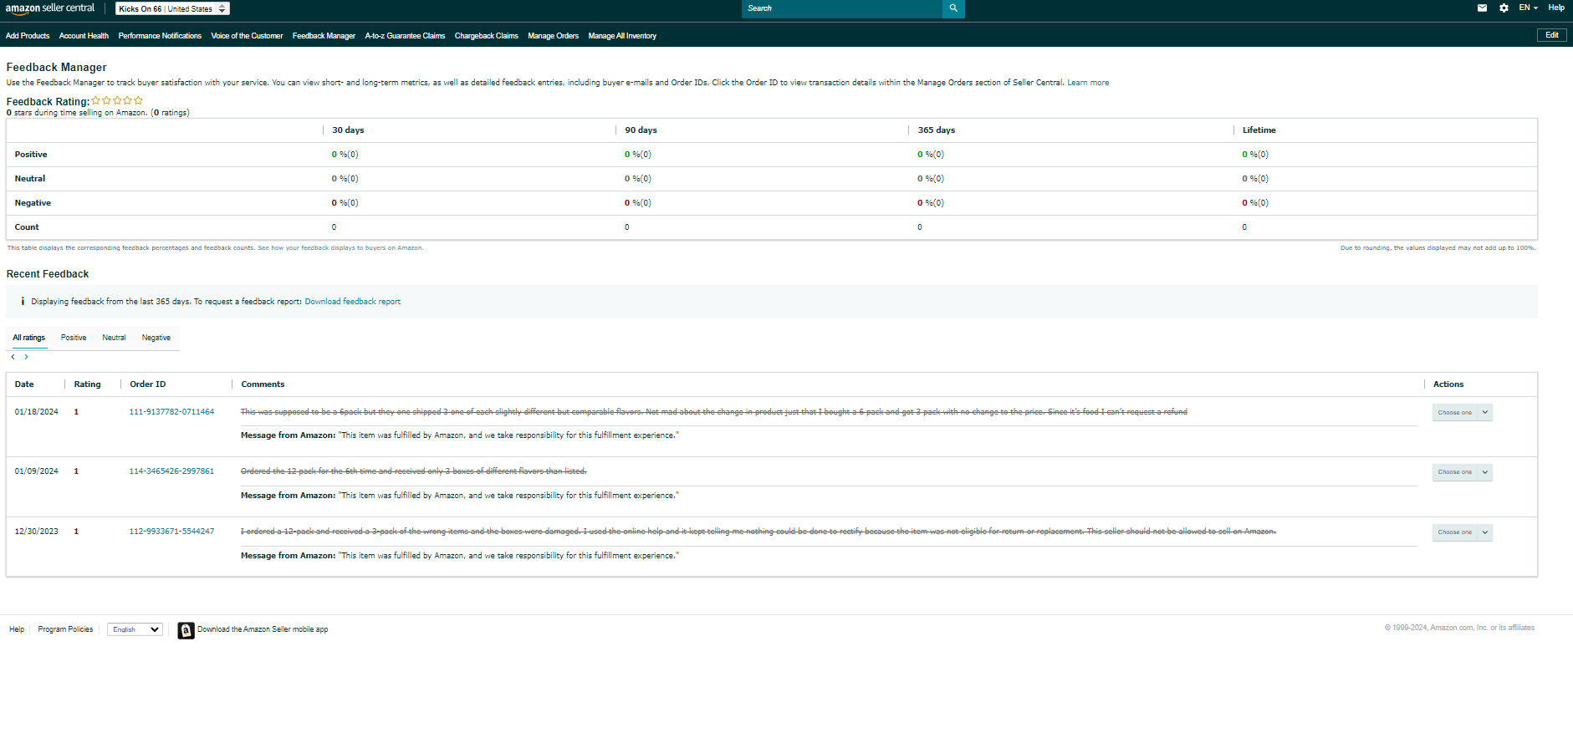Screen dimensions: 1573x733
Task: Open Feedback Manager menu item
Action: (324, 36)
